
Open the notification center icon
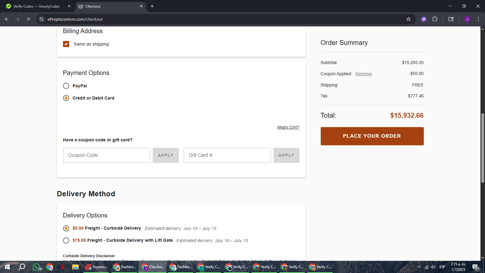[476, 267]
